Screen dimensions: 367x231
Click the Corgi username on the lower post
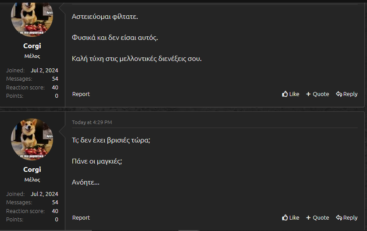pos(32,170)
